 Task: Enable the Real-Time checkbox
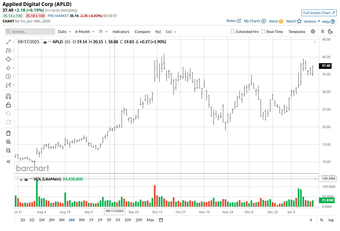pos(263,32)
